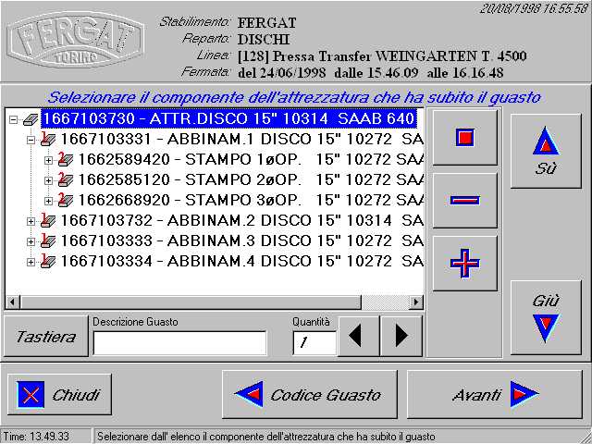Viewport: 592px width, 444px height.
Task: Click level-1 icon of item 1667103334
Action: (48, 261)
